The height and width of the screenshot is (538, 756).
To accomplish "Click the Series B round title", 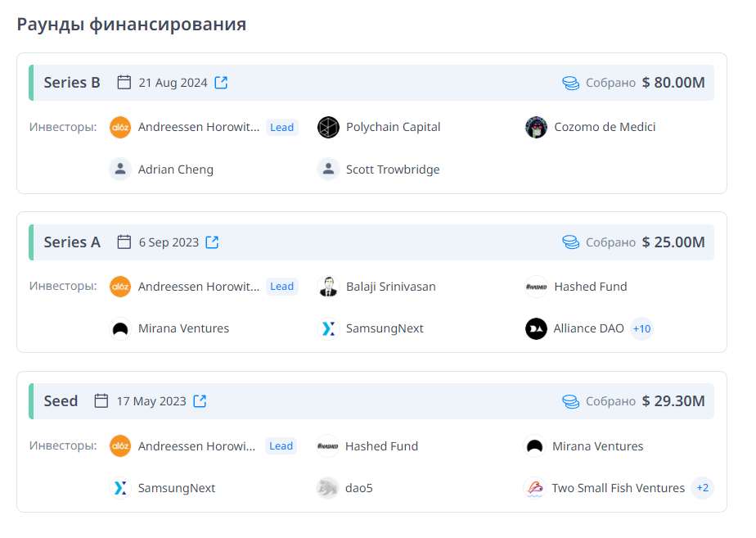I will [x=72, y=83].
